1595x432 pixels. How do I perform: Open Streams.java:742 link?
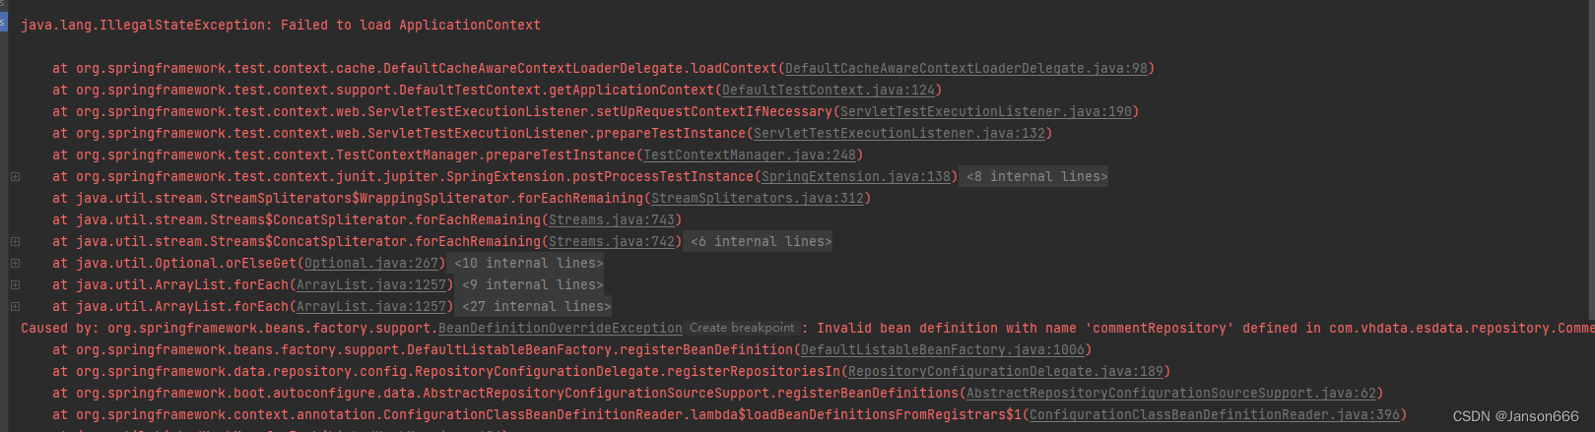[x=612, y=242]
